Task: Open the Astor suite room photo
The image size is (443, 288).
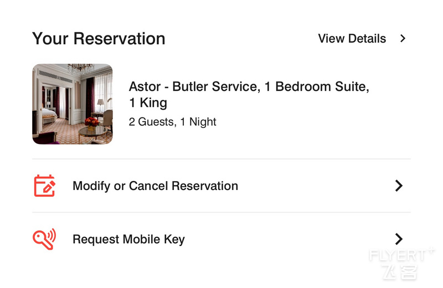Action: point(73,104)
